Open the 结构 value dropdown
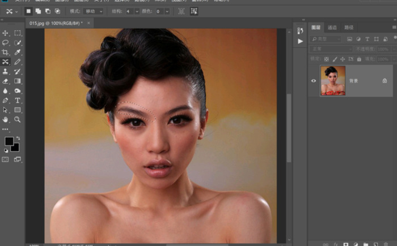 point(132,11)
